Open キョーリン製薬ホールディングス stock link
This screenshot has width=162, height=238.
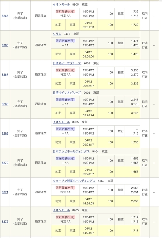click(74, 181)
